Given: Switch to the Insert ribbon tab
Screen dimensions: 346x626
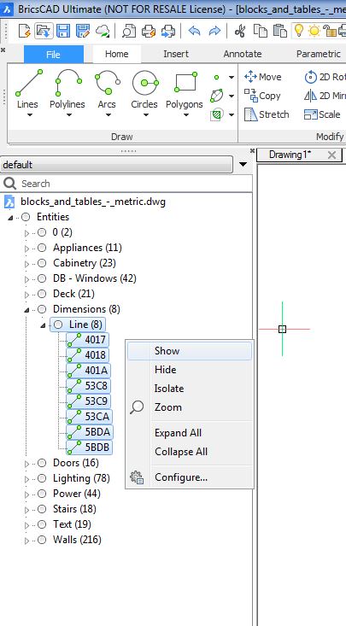Looking at the screenshot, I should [x=176, y=54].
